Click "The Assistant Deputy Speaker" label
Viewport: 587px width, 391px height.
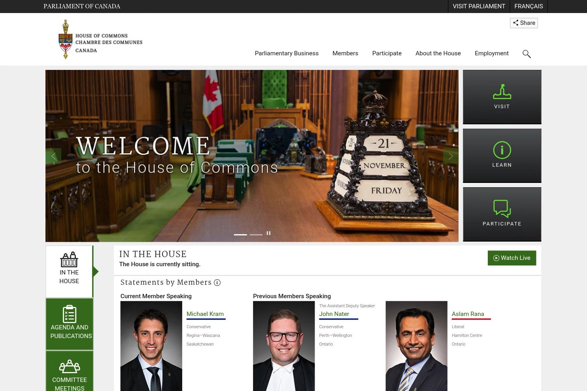click(347, 306)
